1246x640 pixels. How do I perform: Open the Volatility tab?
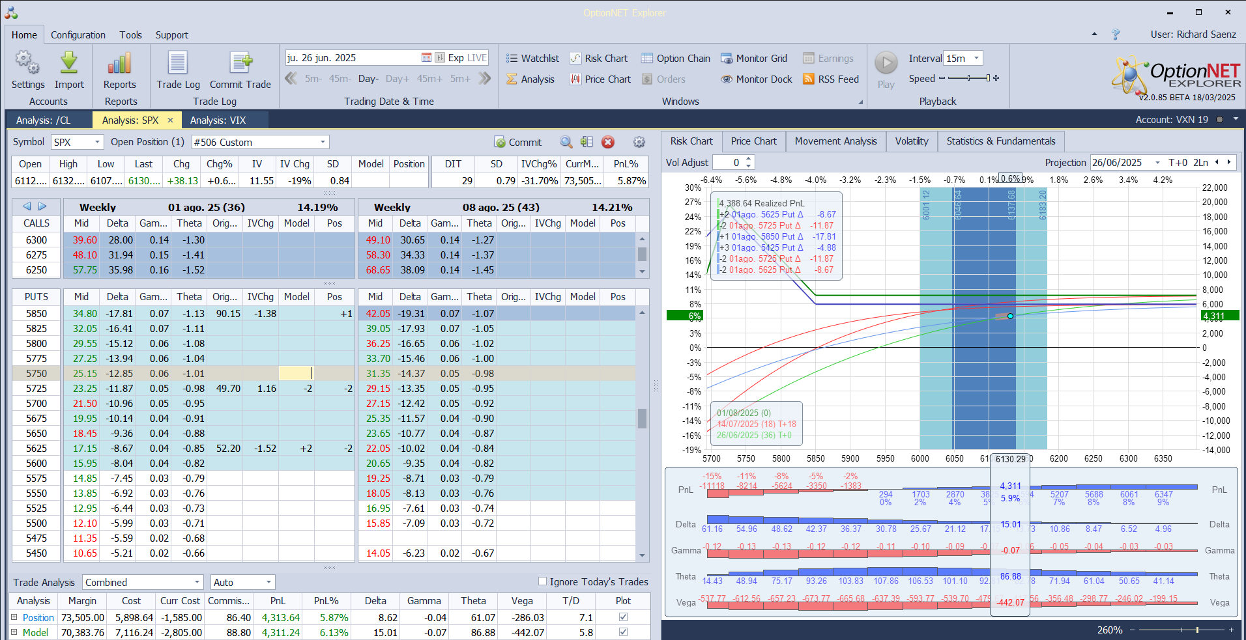(912, 141)
